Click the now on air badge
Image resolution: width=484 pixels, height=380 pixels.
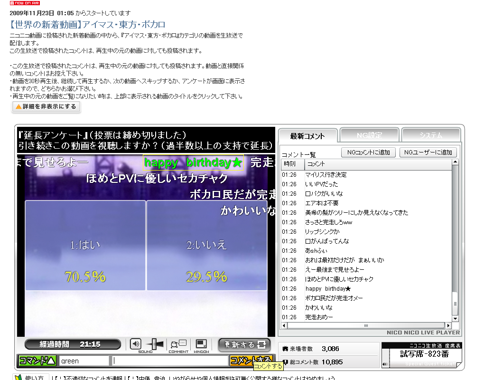[25, 3]
